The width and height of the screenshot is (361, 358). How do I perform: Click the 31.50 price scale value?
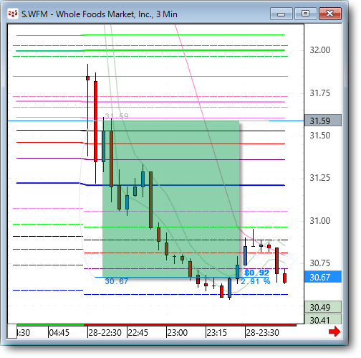(x=320, y=136)
